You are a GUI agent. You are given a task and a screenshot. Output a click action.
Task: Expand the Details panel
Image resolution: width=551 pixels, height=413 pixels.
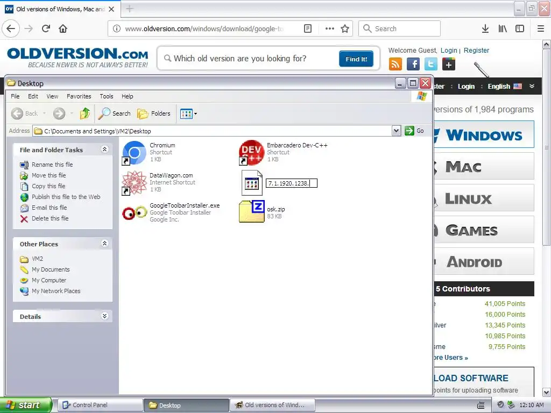tap(104, 316)
